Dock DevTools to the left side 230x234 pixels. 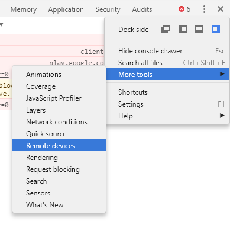tap(183, 29)
